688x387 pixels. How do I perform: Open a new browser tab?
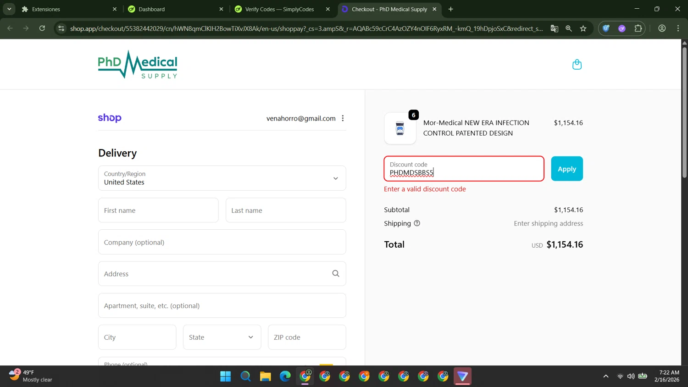(450, 9)
